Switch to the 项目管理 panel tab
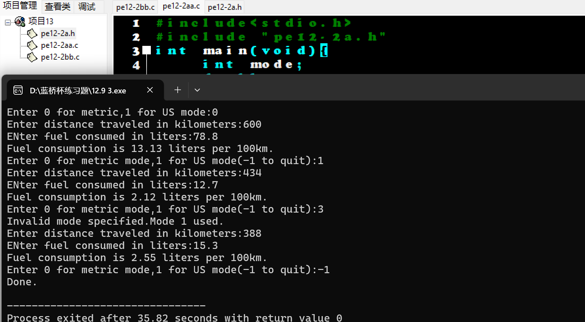 coord(20,6)
